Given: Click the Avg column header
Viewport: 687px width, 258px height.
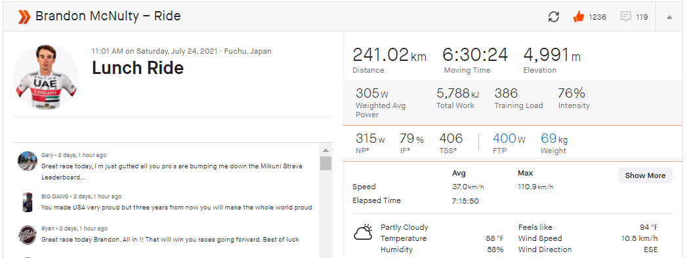Looking at the screenshot, I should pyautogui.click(x=459, y=173).
